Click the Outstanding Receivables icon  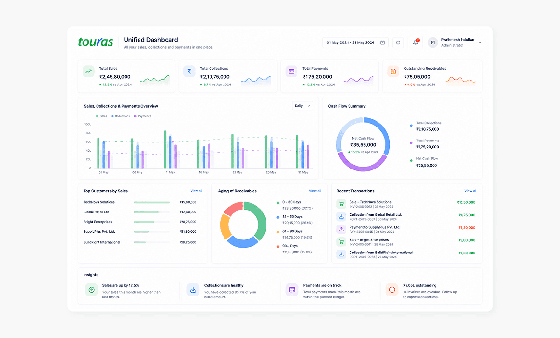point(393,71)
